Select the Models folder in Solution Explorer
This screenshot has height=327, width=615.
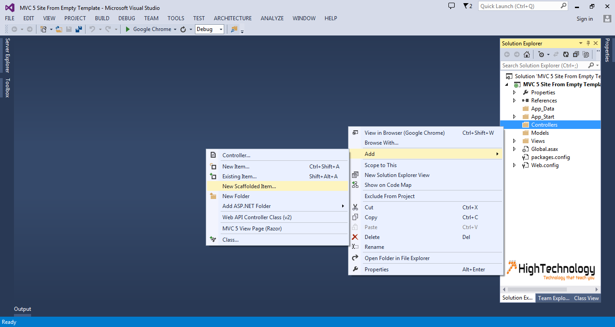click(x=540, y=133)
